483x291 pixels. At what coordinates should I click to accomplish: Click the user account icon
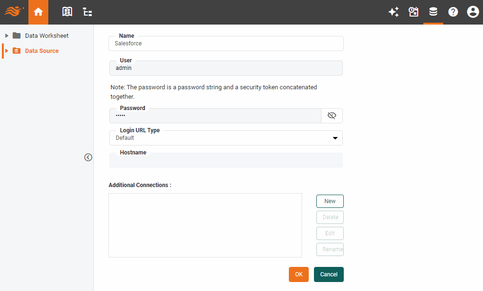coord(473,12)
